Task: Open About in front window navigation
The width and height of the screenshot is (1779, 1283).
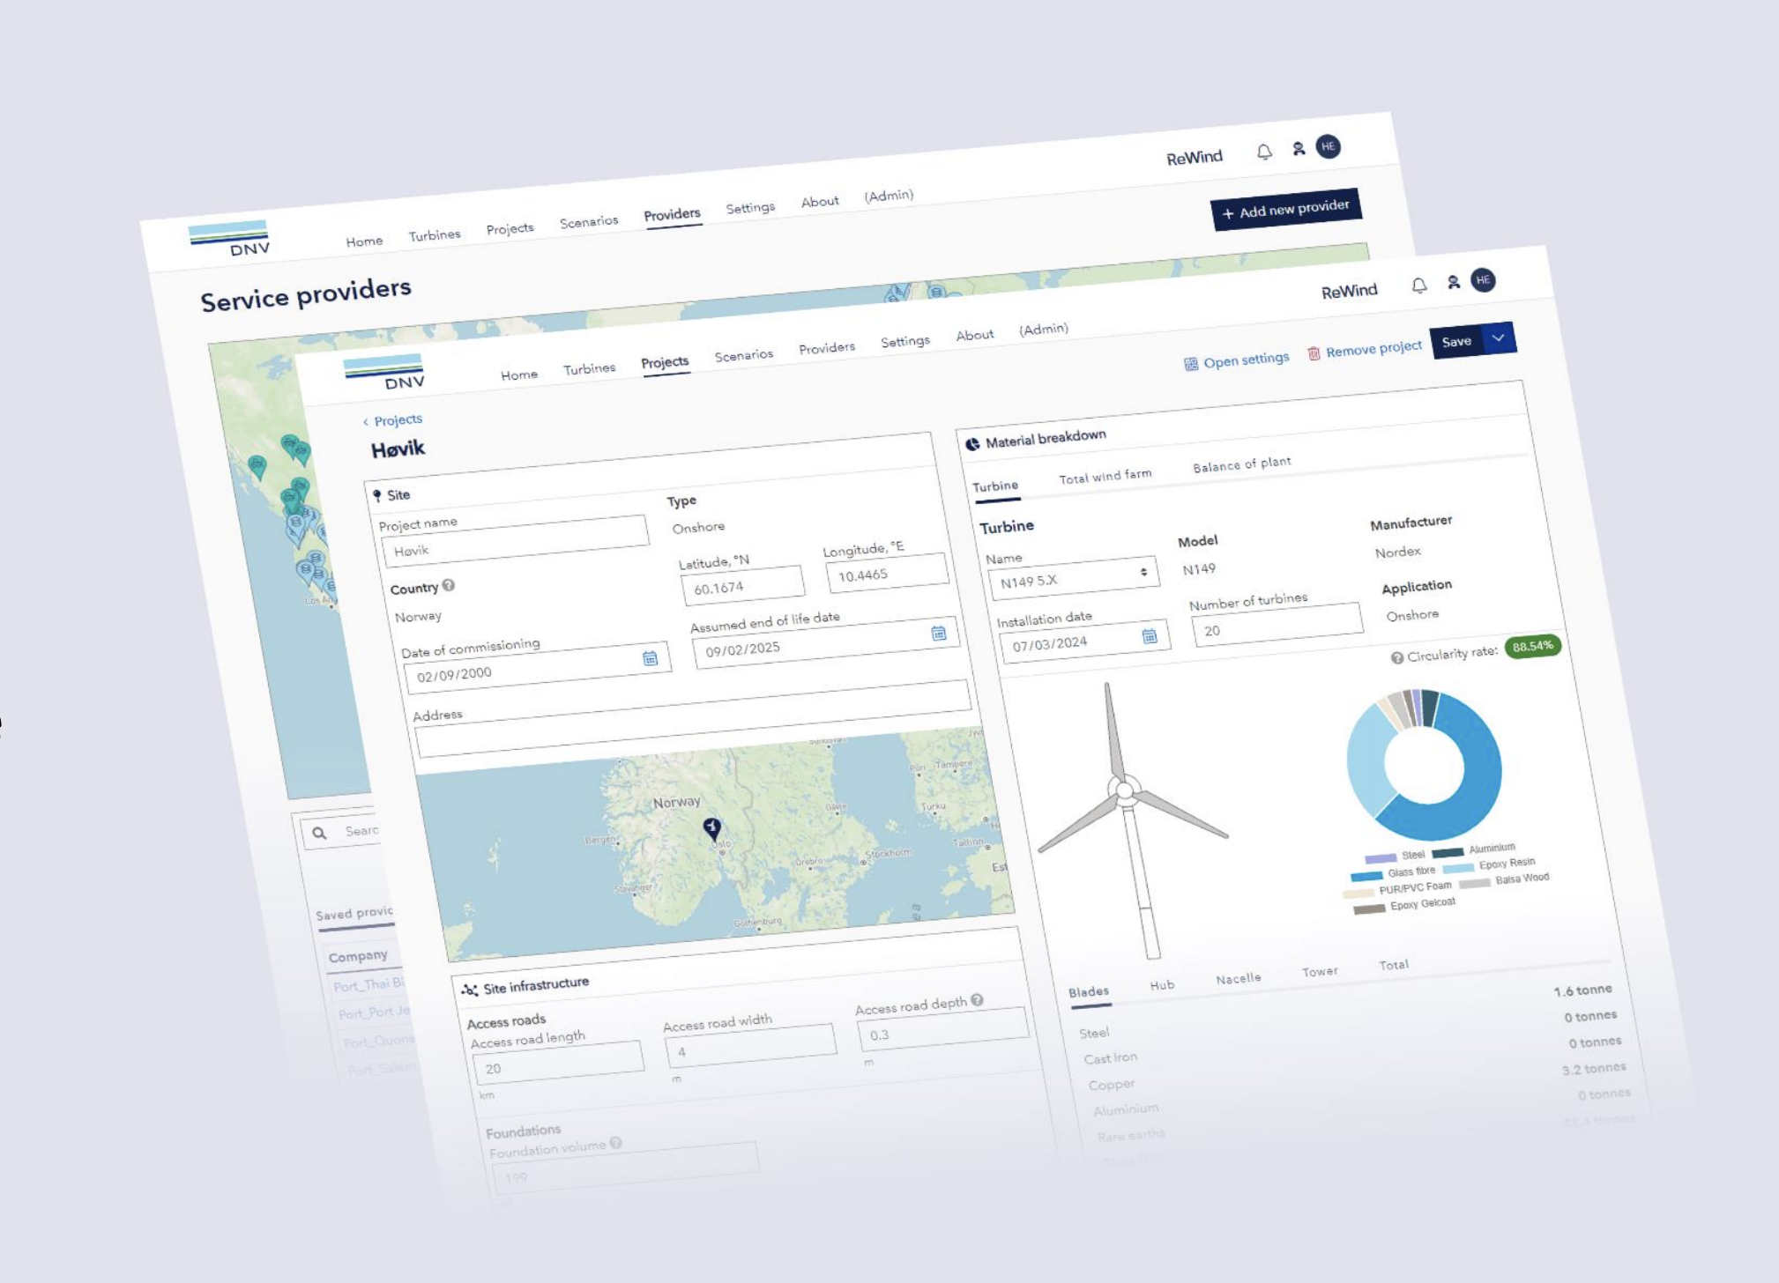Action: (975, 335)
